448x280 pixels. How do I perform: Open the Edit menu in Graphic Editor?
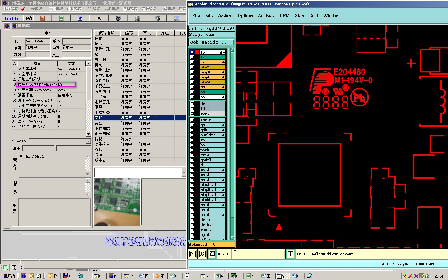click(209, 16)
